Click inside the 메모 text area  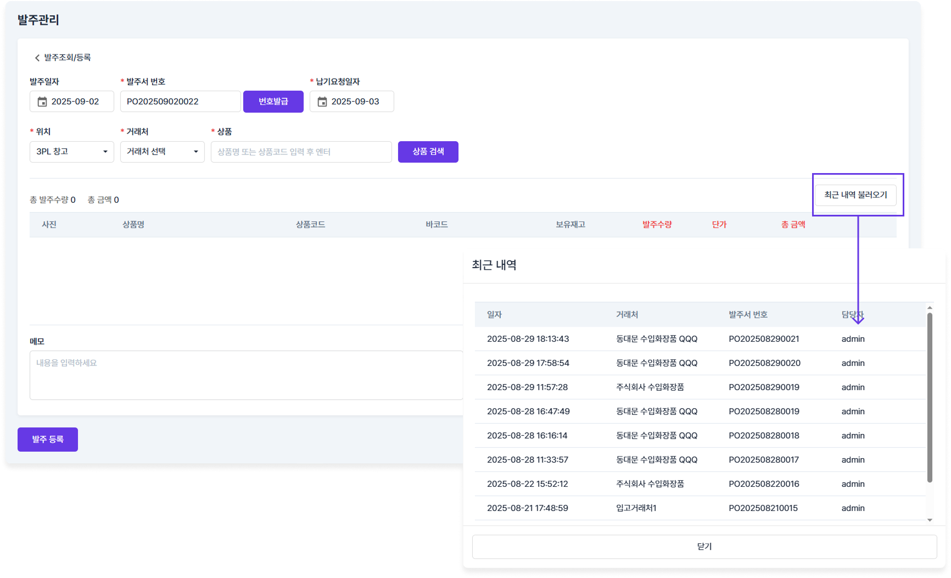tap(246, 375)
